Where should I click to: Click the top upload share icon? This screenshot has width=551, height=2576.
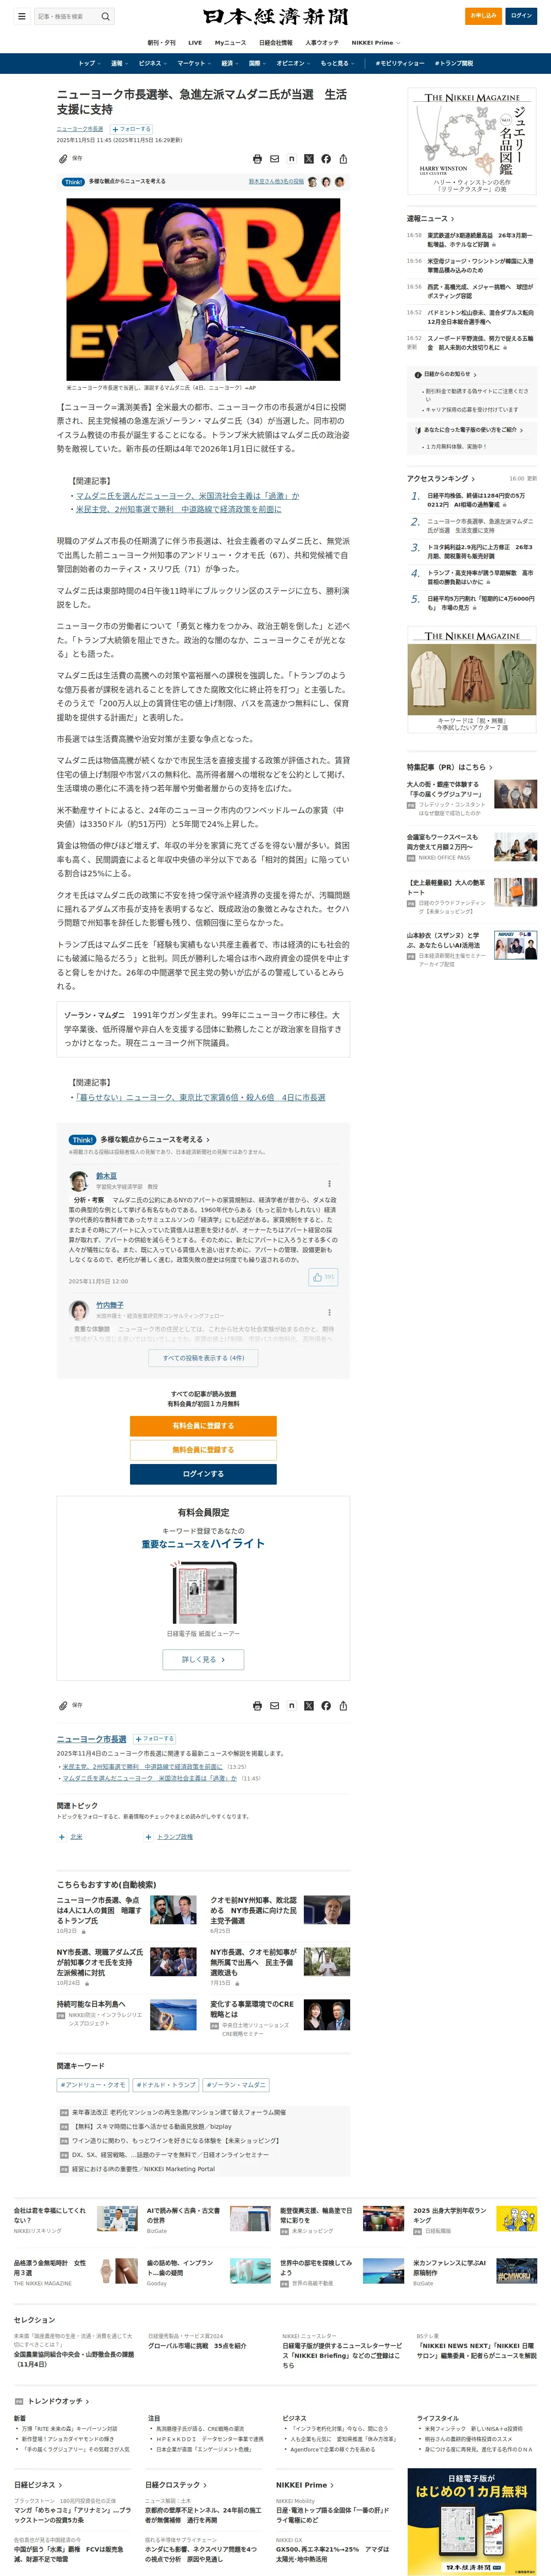pos(343,159)
